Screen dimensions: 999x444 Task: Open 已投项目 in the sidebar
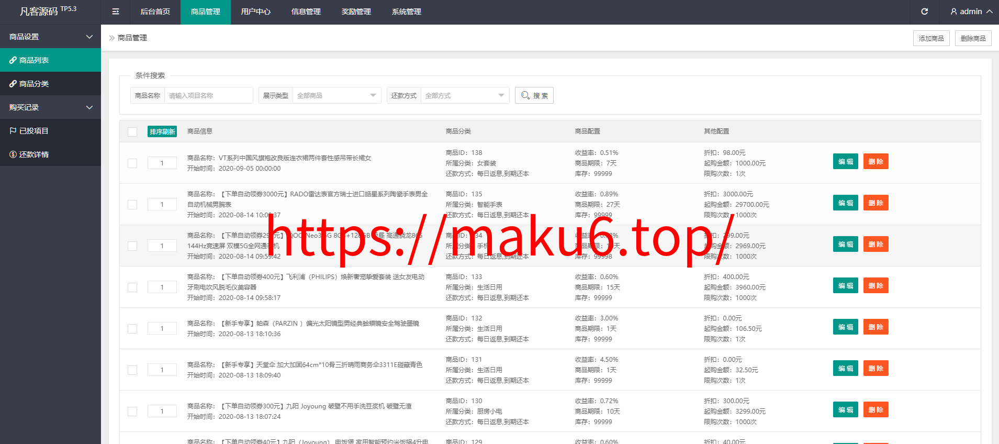(x=50, y=131)
